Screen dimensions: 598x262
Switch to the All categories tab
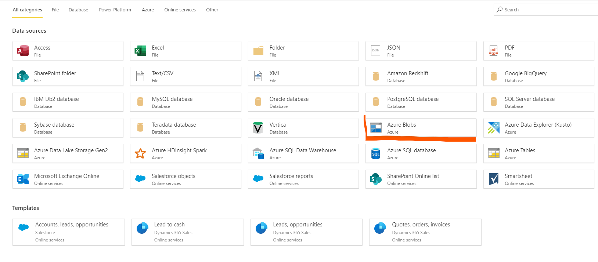point(27,10)
